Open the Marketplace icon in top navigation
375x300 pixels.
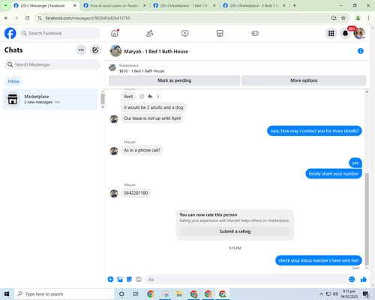220,33
